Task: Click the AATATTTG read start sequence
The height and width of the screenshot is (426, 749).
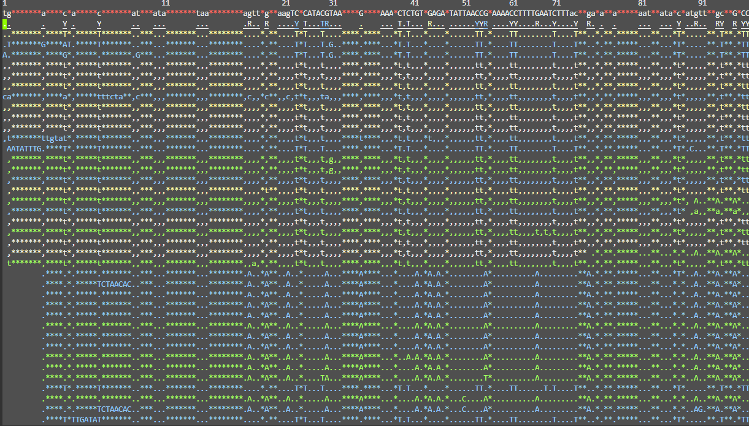Action: [x=24, y=148]
